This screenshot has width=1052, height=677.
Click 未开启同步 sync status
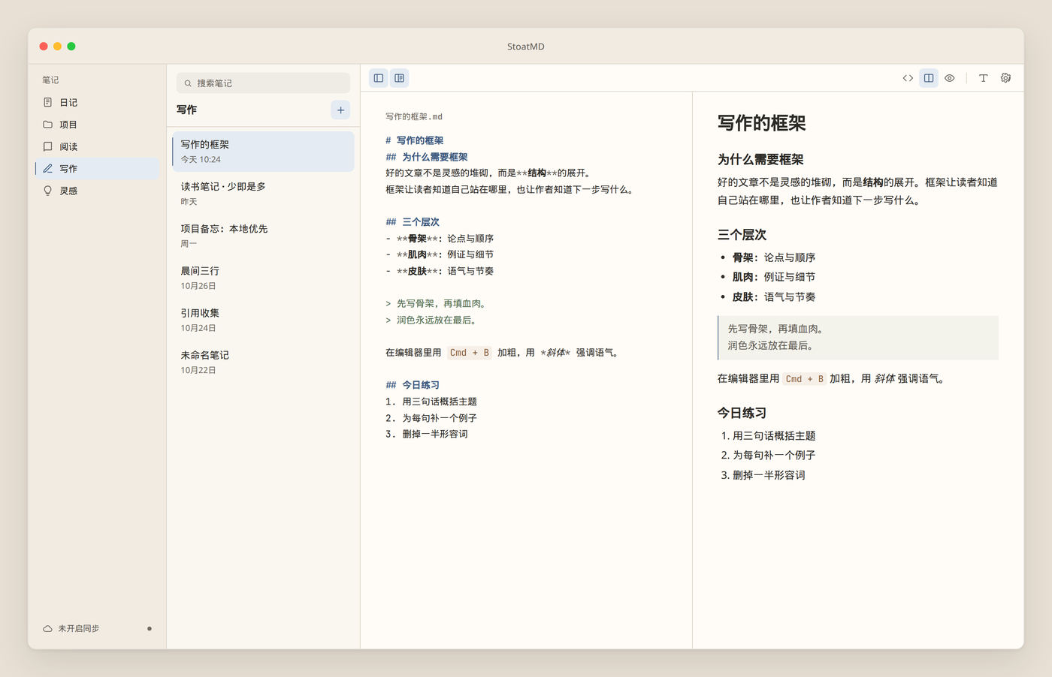coord(79,628)
